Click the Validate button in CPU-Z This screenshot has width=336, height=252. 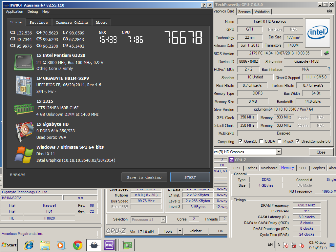(196, 231)
